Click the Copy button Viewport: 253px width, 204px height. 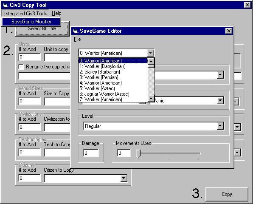click(227, 194)
